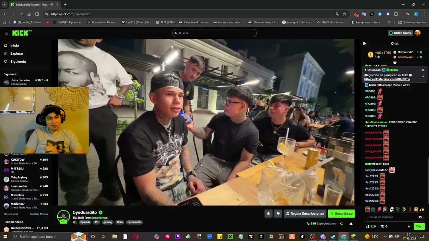The image size is (429, 241).
Task: Open the Google Translate extension
Action: (x=364, y=14)
